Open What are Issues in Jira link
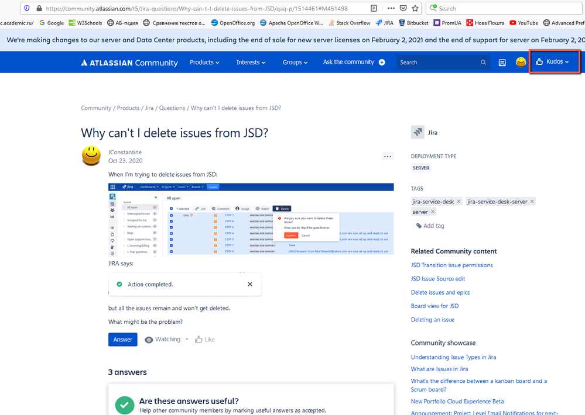This screenshot has width=585, height=415. tap(440, 369)
